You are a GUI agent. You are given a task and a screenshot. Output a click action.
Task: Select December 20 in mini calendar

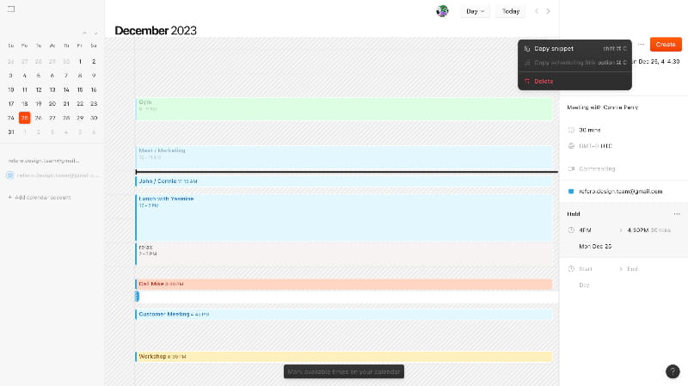tap(52, 104)
